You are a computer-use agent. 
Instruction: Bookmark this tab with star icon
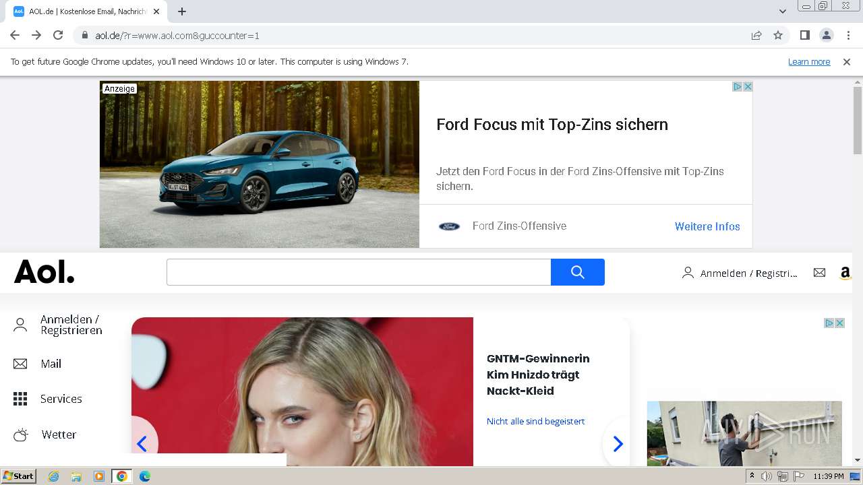(778, 35)
